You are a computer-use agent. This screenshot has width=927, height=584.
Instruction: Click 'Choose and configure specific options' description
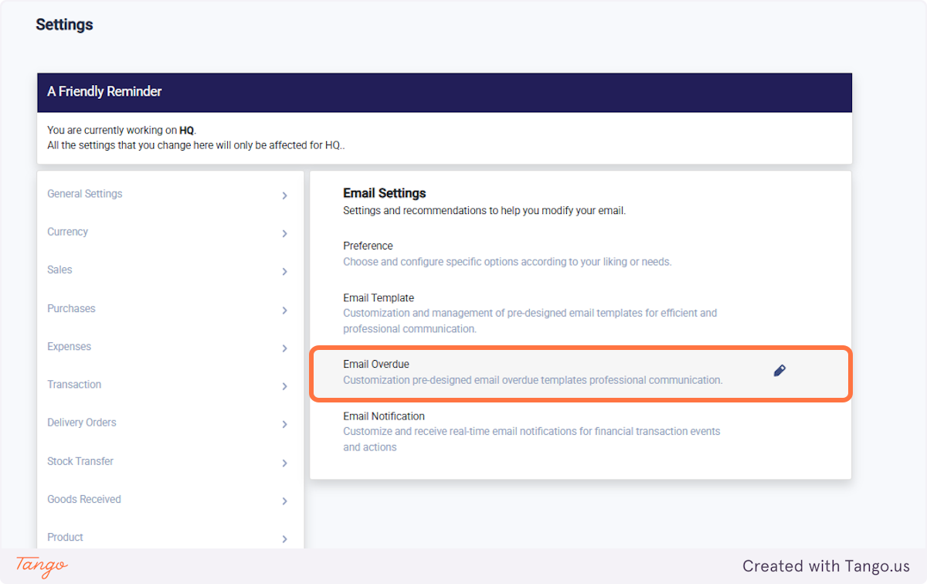(x=508, y=262)
